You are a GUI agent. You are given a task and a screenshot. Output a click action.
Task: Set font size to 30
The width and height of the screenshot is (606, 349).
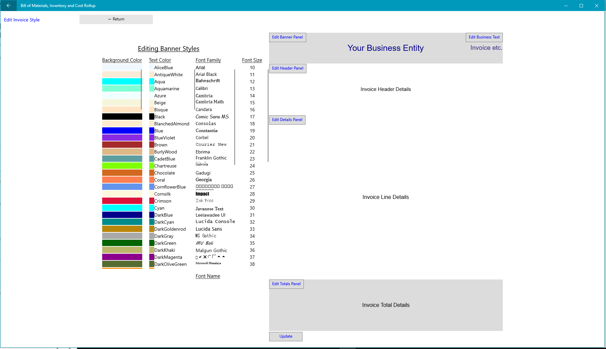tap(252, 208)
